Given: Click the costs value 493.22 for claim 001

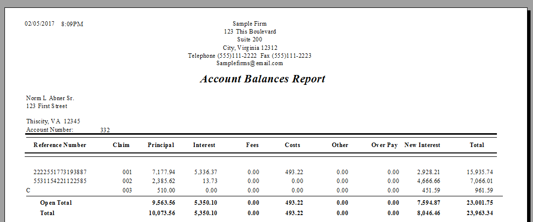Looking at the screenshot, I should (x=294, y=172).
